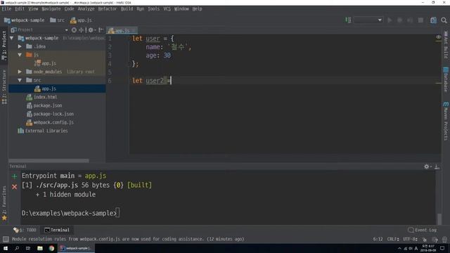Click the src breadcrumb
The height and width of the screenshot is (253, 450).
click(57, 20)
